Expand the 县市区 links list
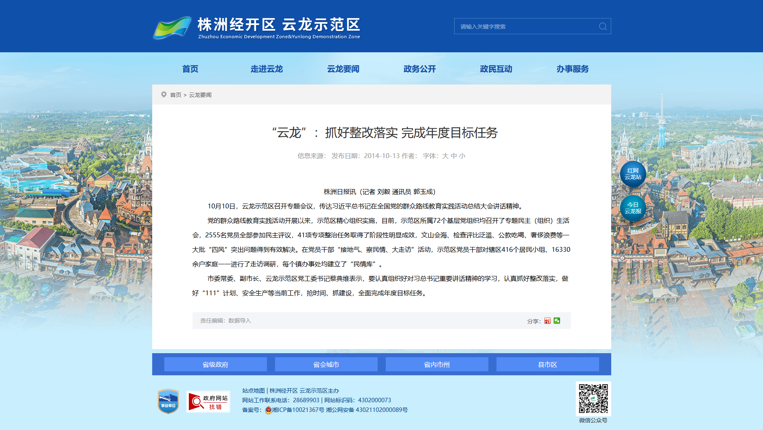 [x=548, y=364]
